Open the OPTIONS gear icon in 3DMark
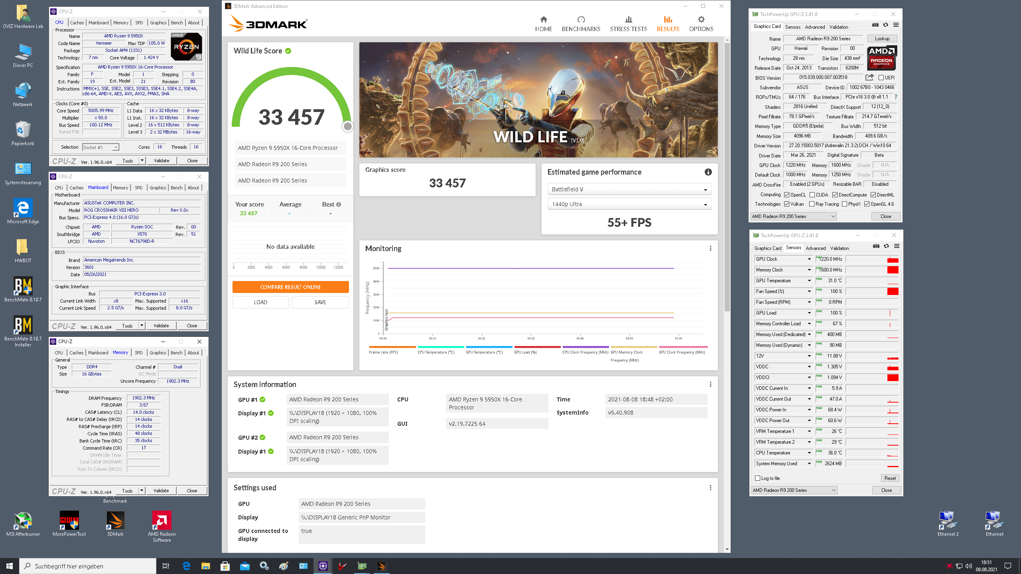Screen dimensions: 1021x574 pyautogui.click(x=701, y=20)
